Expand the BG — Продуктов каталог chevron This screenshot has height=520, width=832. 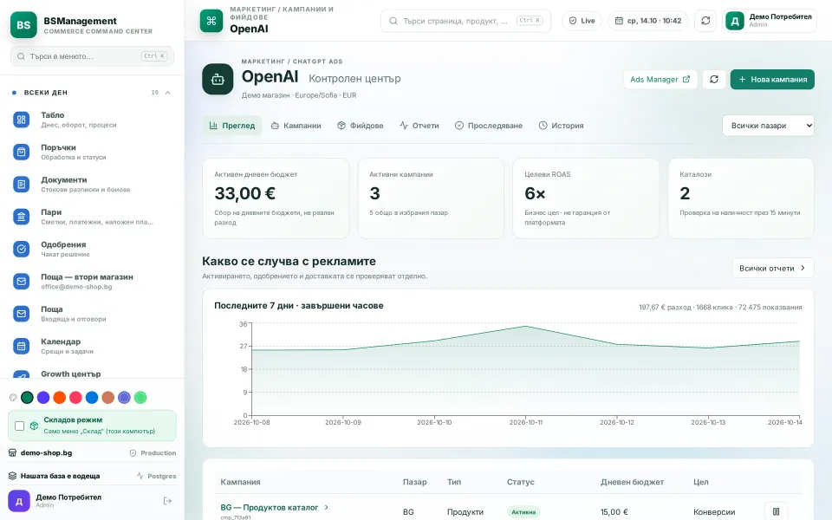point(327,507)
